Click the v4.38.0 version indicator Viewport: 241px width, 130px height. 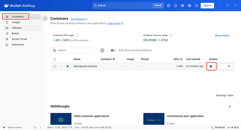[233, 128]
